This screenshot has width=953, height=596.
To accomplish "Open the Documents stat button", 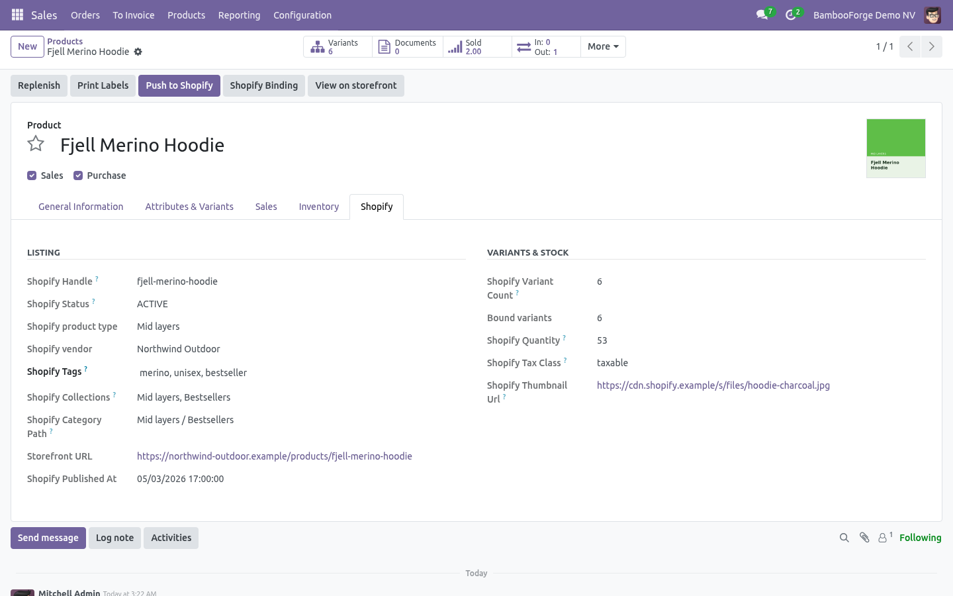I will tap(408, 47).
